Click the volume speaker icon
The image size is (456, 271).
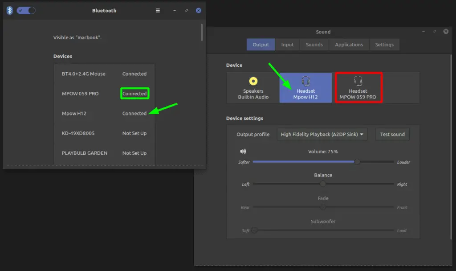[243, 152]
